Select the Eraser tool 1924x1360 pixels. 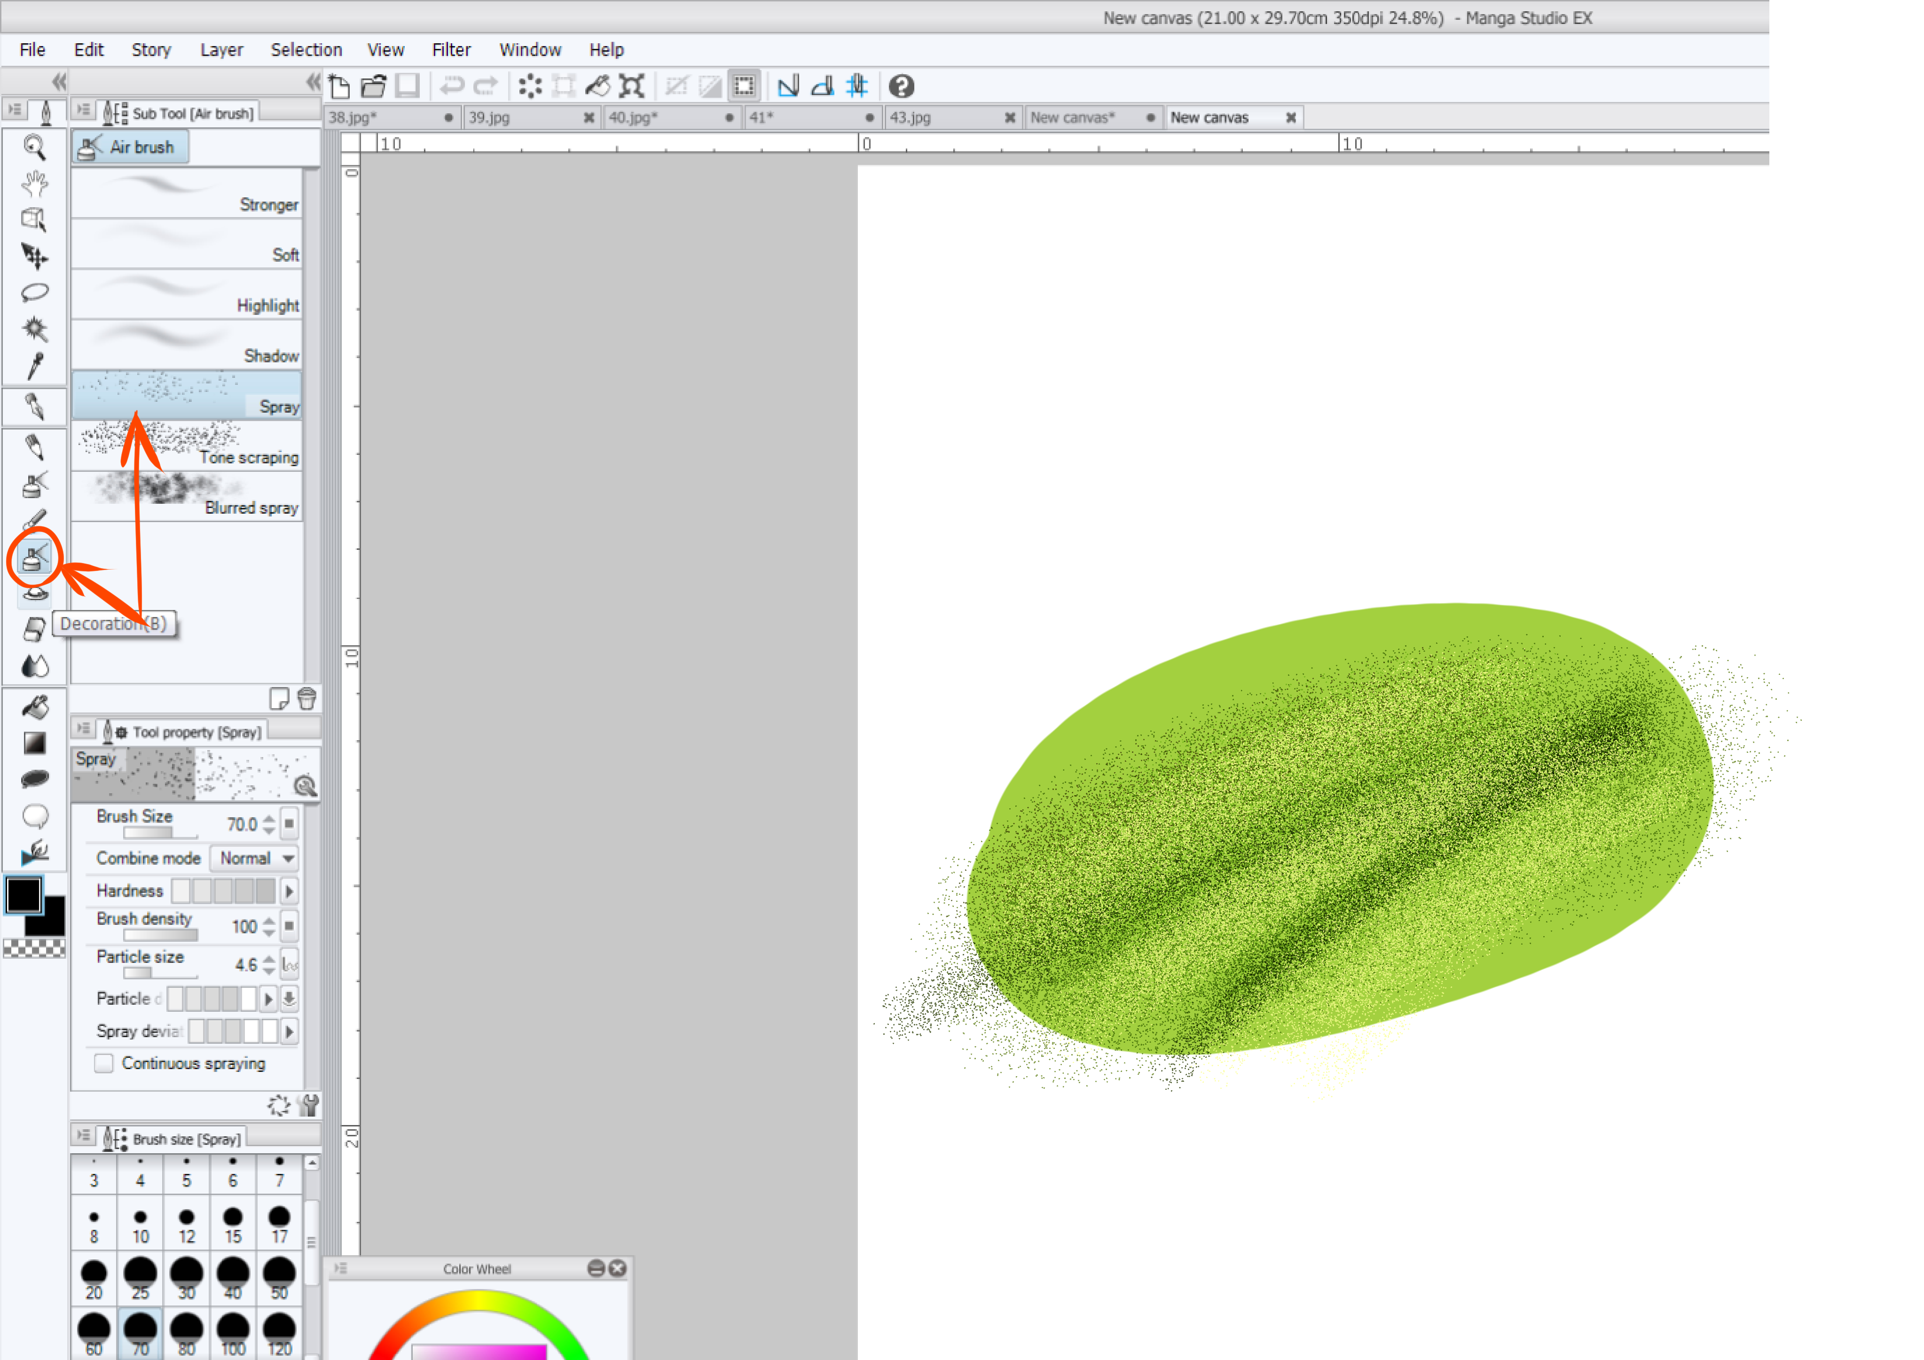[x=34, y=628]
